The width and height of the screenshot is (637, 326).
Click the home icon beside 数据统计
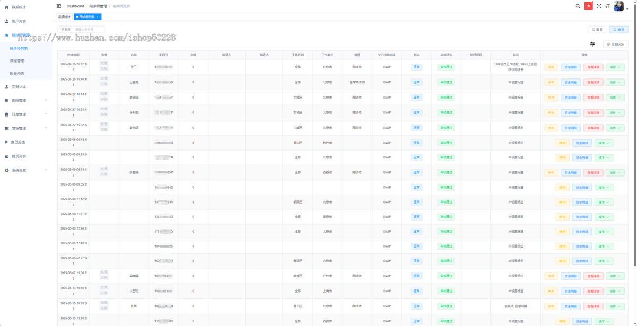point(6,7)
